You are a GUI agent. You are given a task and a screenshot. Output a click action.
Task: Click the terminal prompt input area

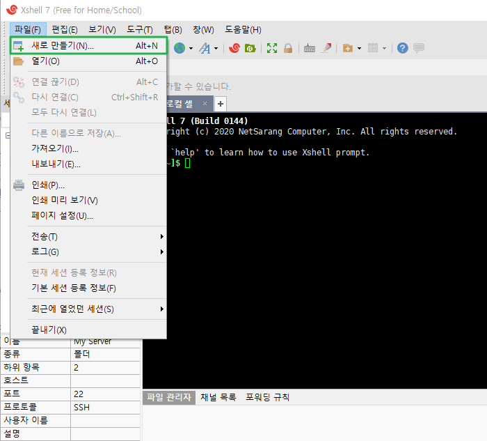click(188, 163)
